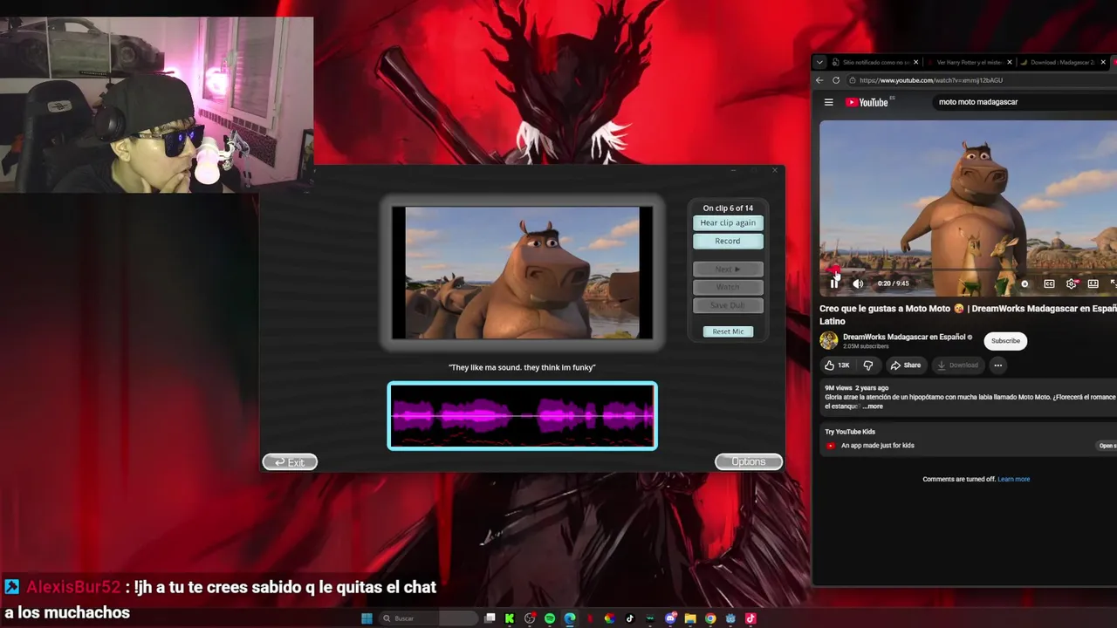The width and height of the screenshot is (1117, 628).
Task: Open the YouTube hamburger guide menu
Action: (x=829, y=102)
